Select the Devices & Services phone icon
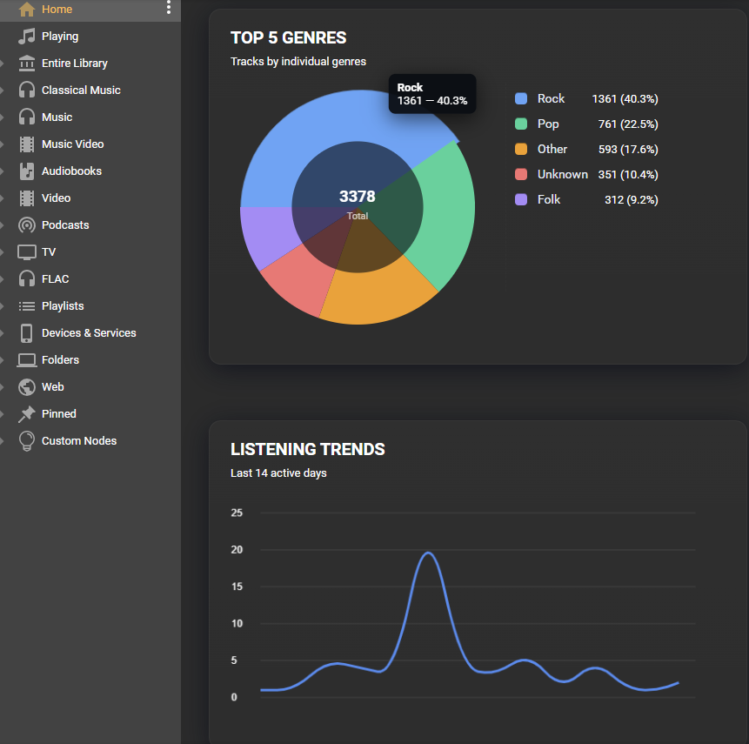Screen dimensions: 749x744 27,333
